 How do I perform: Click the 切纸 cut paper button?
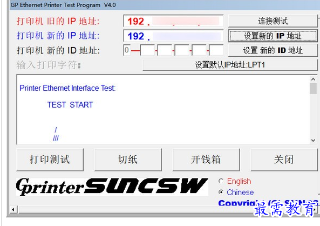click(128, 159)
